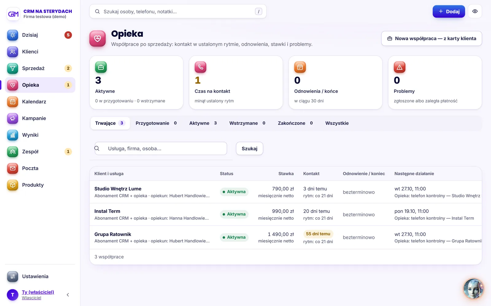Click Aktywna status badge for Studio Wnętrz Lume
Screen dimensions: 491x306
234,192
